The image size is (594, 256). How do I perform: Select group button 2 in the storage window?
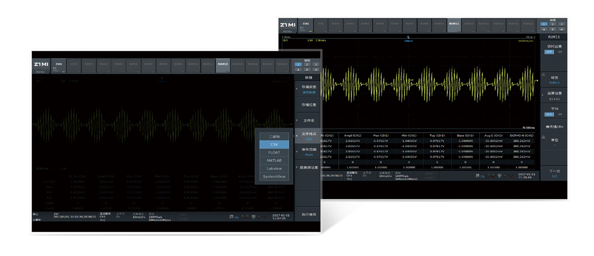307,64
